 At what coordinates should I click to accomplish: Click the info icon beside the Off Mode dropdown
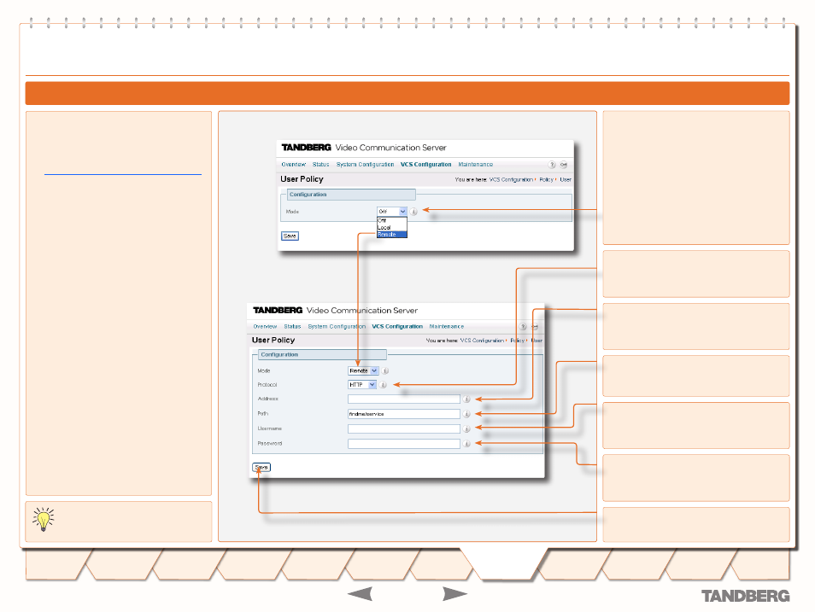point(413,212)
